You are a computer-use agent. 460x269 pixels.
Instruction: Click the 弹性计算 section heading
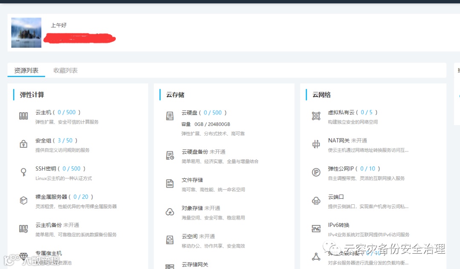coord(32,94)
